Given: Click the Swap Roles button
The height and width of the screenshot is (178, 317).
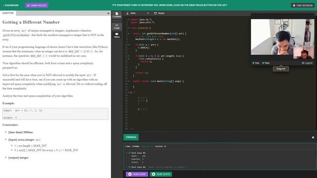Looking at the screenshot, I should click(37, 5).
